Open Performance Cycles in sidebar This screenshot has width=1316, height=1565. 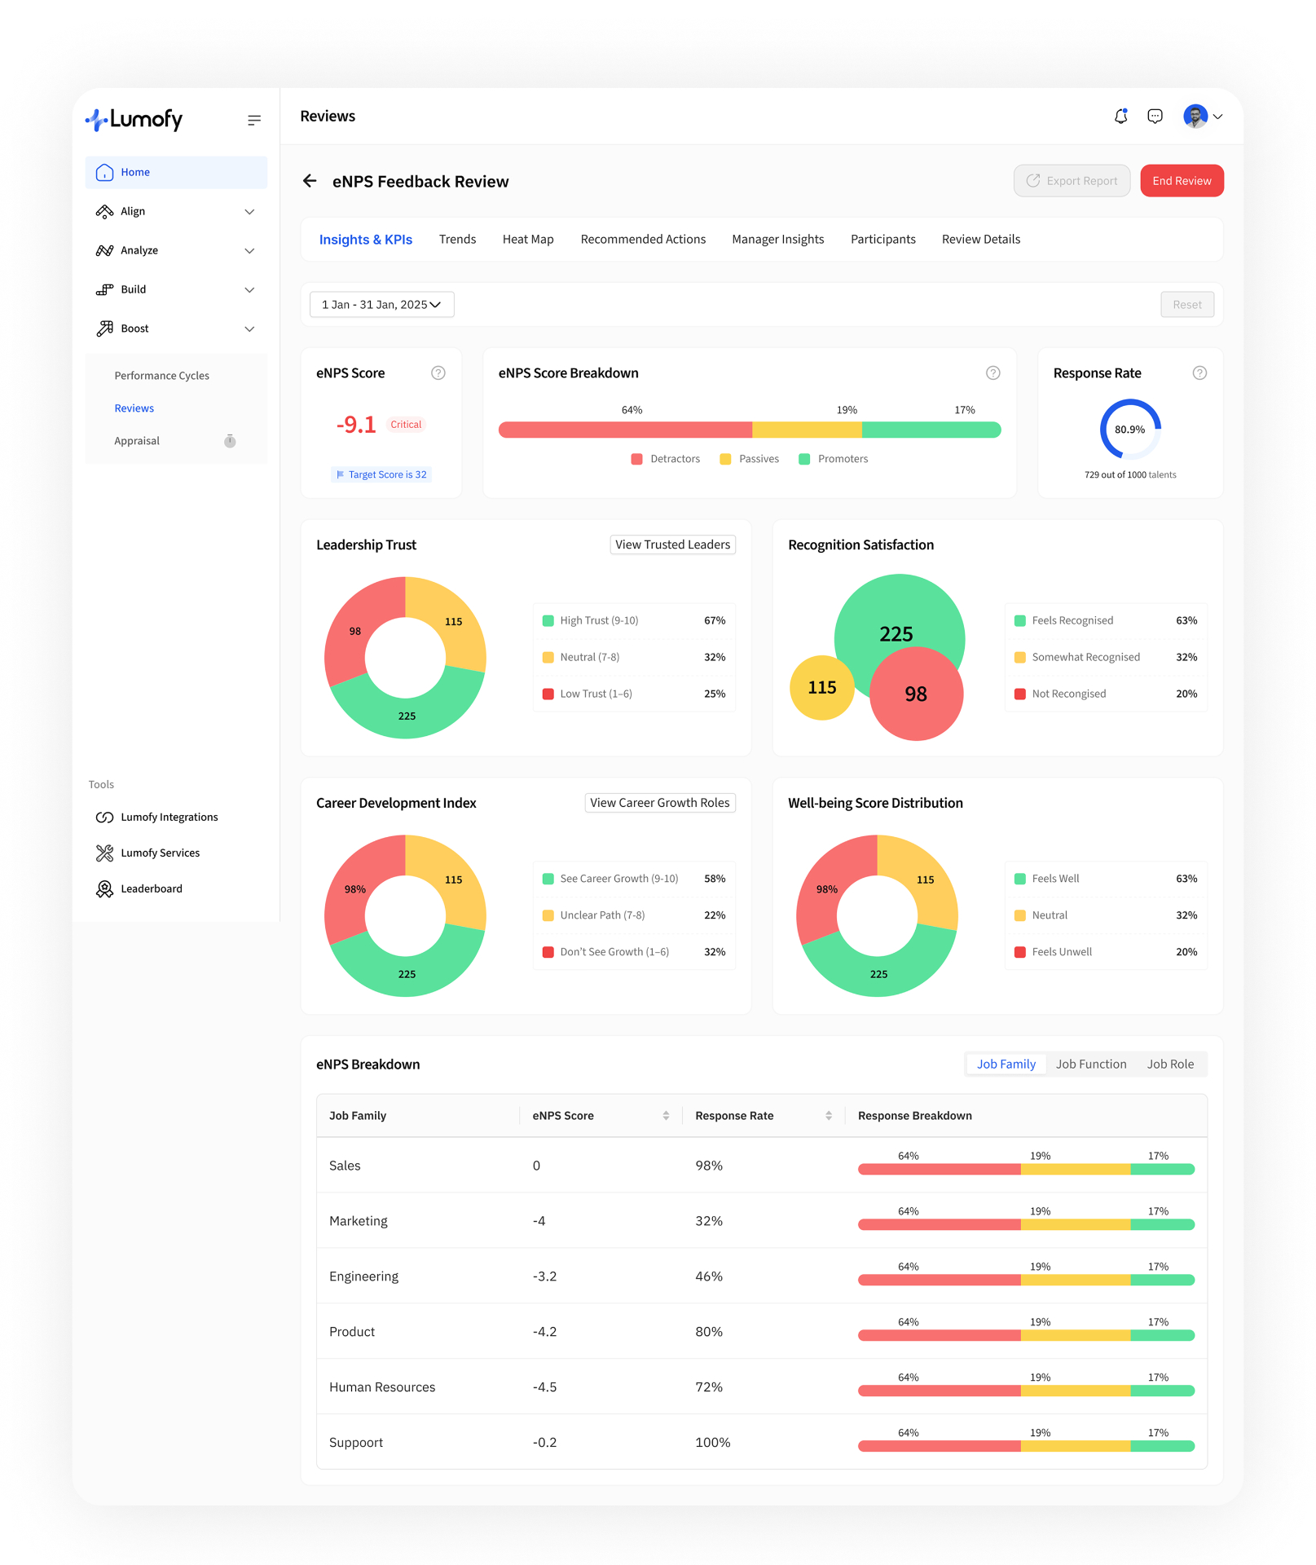161,376
